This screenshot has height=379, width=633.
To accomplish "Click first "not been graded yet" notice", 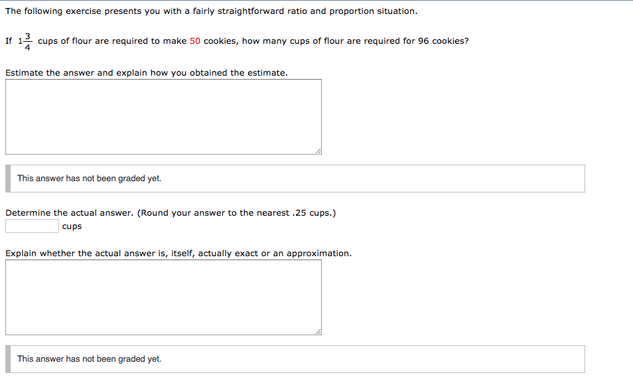I will [x=89, y=179].
